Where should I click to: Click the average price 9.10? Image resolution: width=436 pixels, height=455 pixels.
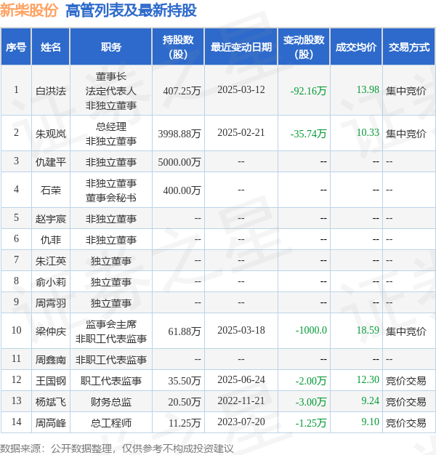tap(371, 422)
